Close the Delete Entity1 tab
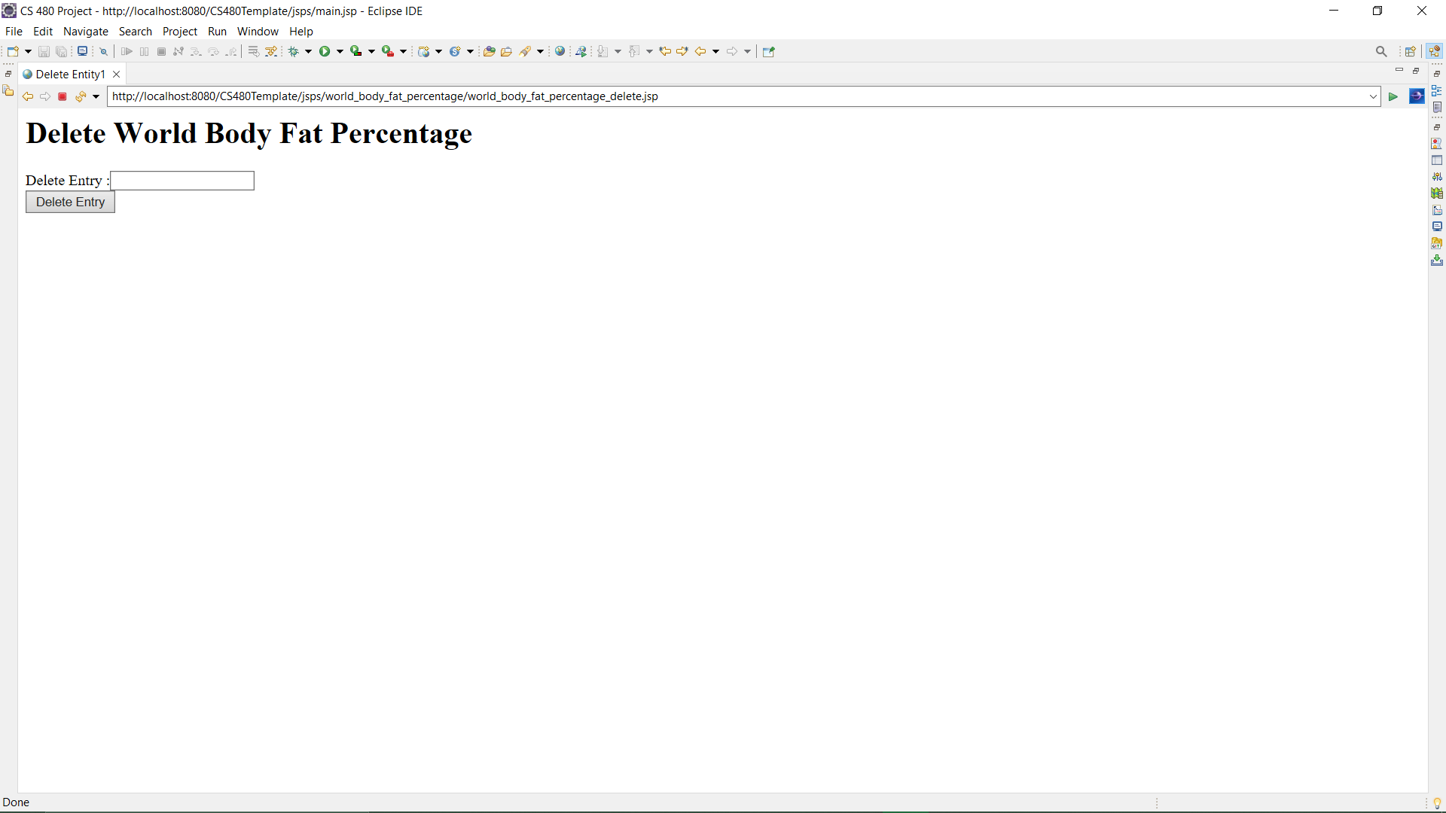Screen dimensions: 1446x813 click(117, 74)
